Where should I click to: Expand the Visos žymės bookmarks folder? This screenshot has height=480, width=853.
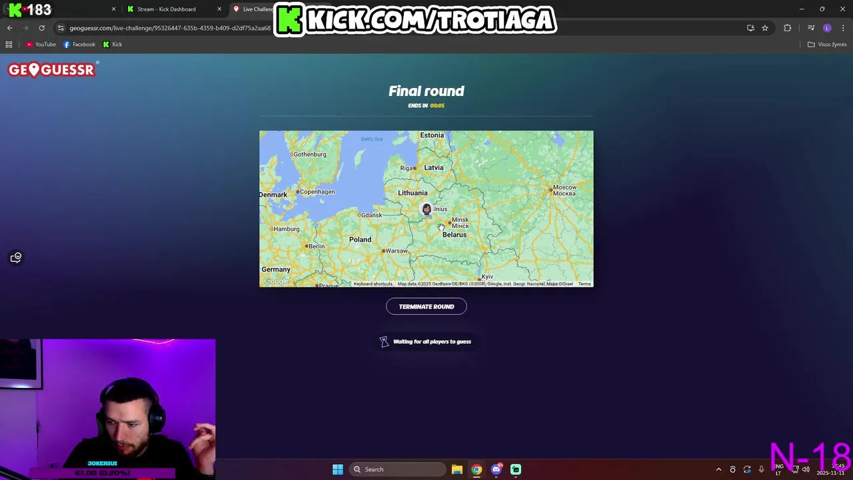click(827, 45)
